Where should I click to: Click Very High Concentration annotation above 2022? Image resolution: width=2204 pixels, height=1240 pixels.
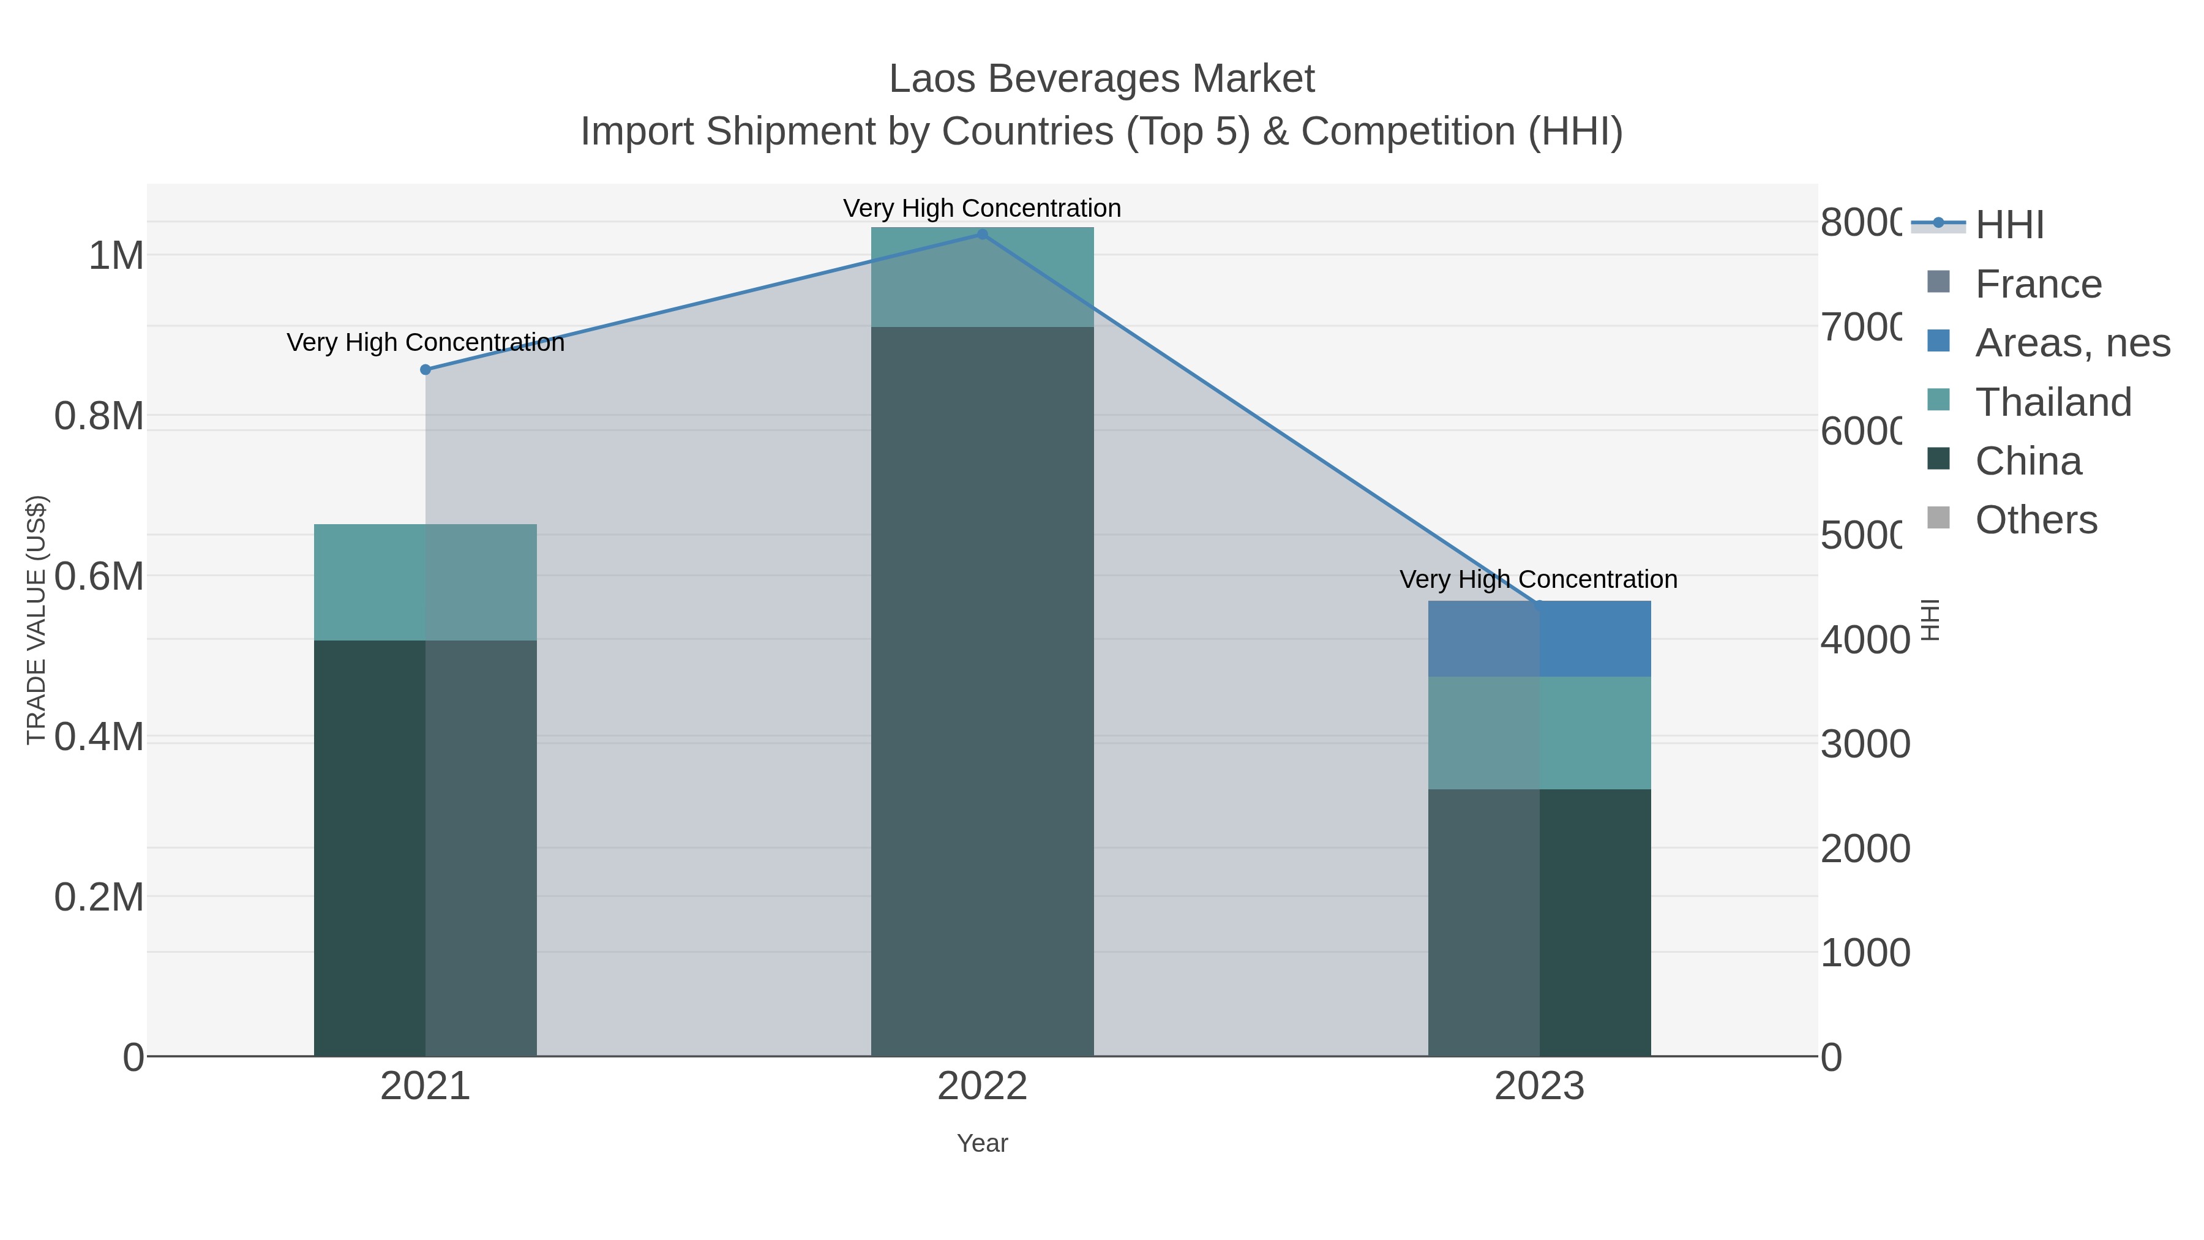pos(982,208)
